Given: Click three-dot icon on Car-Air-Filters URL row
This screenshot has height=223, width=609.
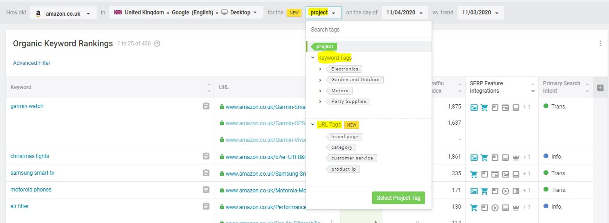Looking at the screenshot, I should point(331,221).
